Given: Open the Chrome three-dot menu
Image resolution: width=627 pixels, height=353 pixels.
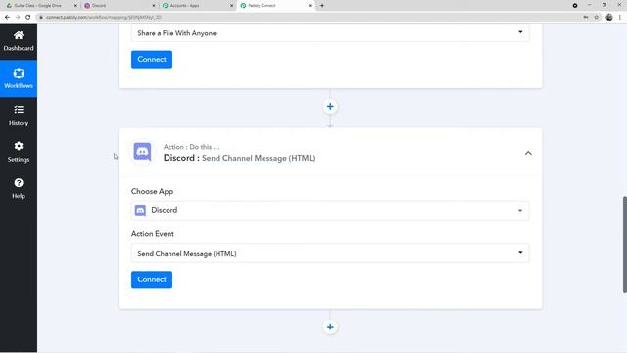Looking at the screenshot, I should coord(620,18).
